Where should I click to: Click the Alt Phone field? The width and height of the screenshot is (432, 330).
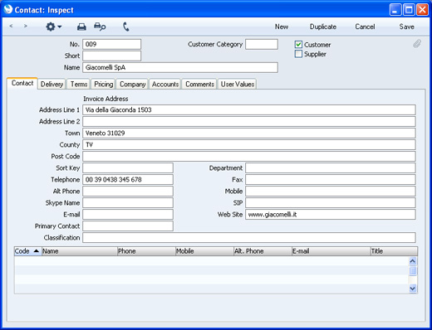click(x=128, y=191)
